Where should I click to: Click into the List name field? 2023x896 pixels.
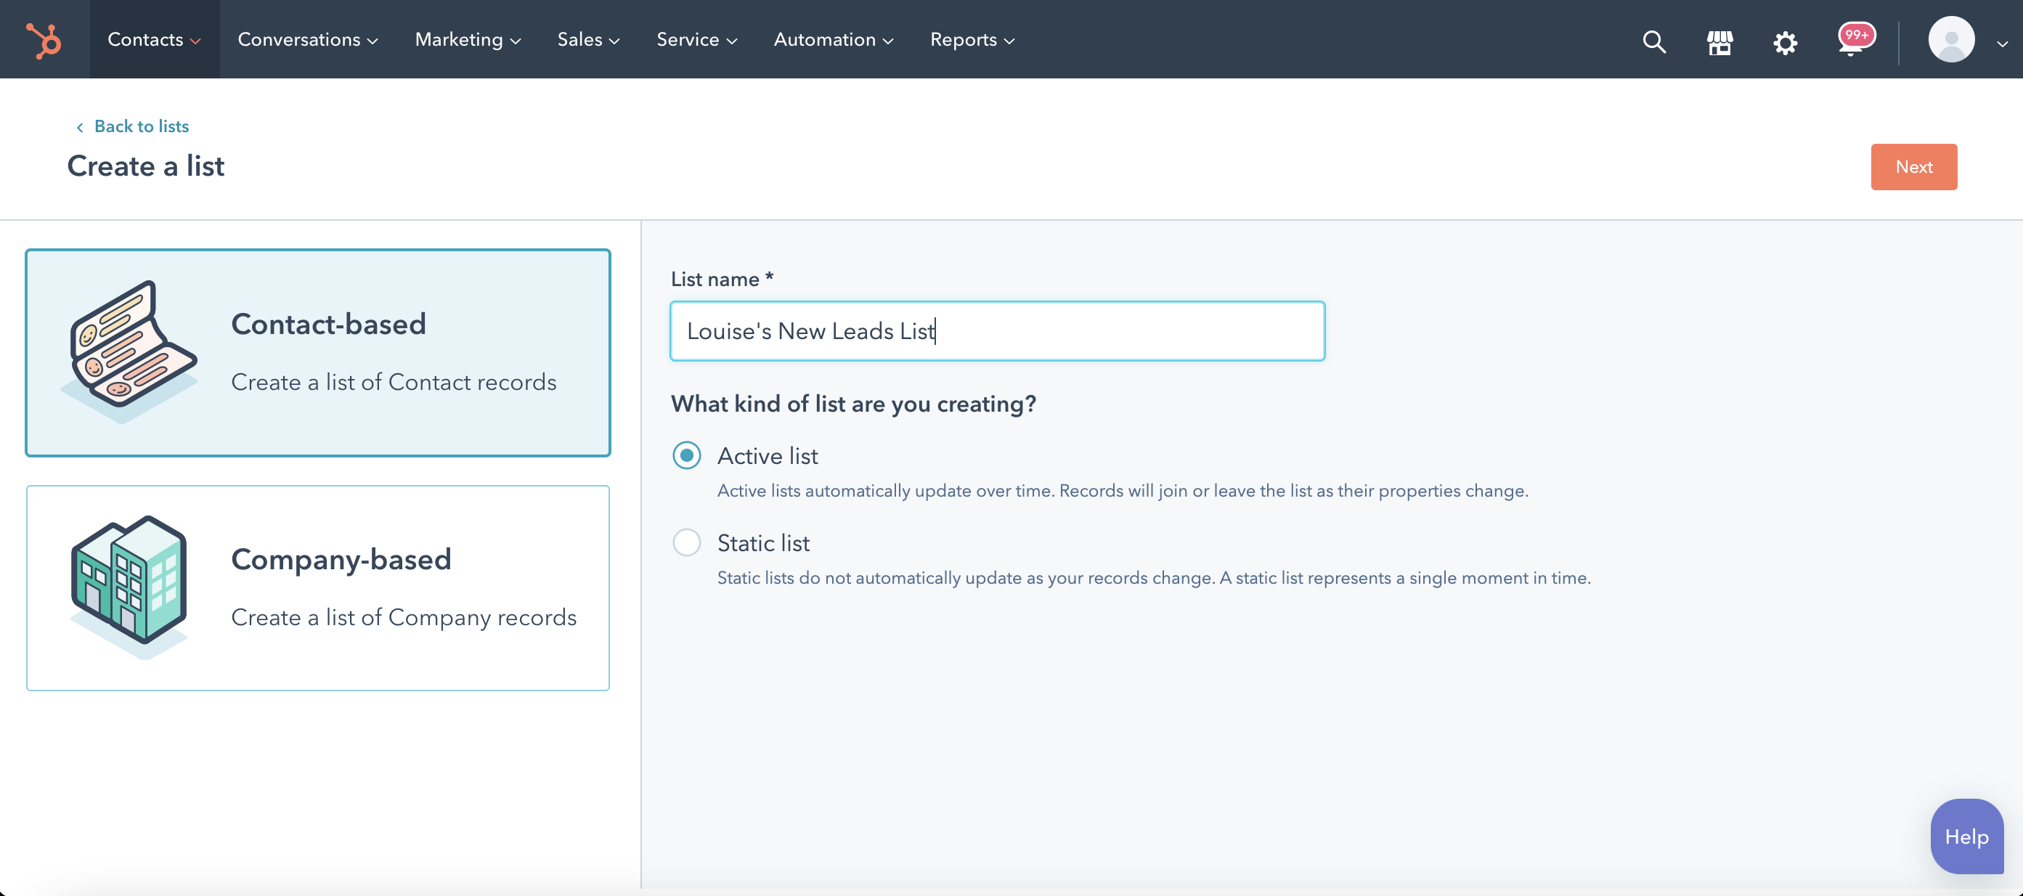998,330
